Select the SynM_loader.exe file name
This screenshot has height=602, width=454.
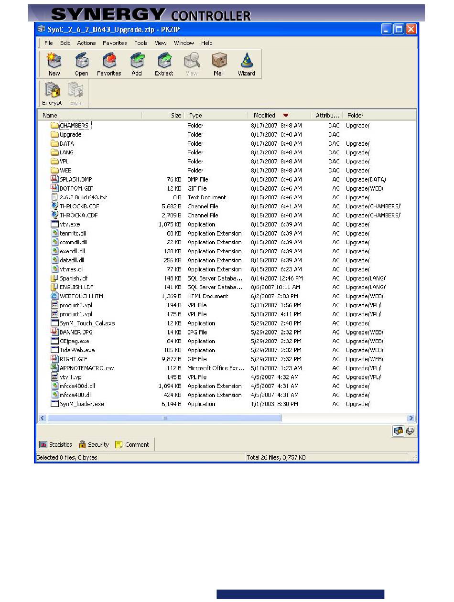pyautogui.click(x=82, y=404)
